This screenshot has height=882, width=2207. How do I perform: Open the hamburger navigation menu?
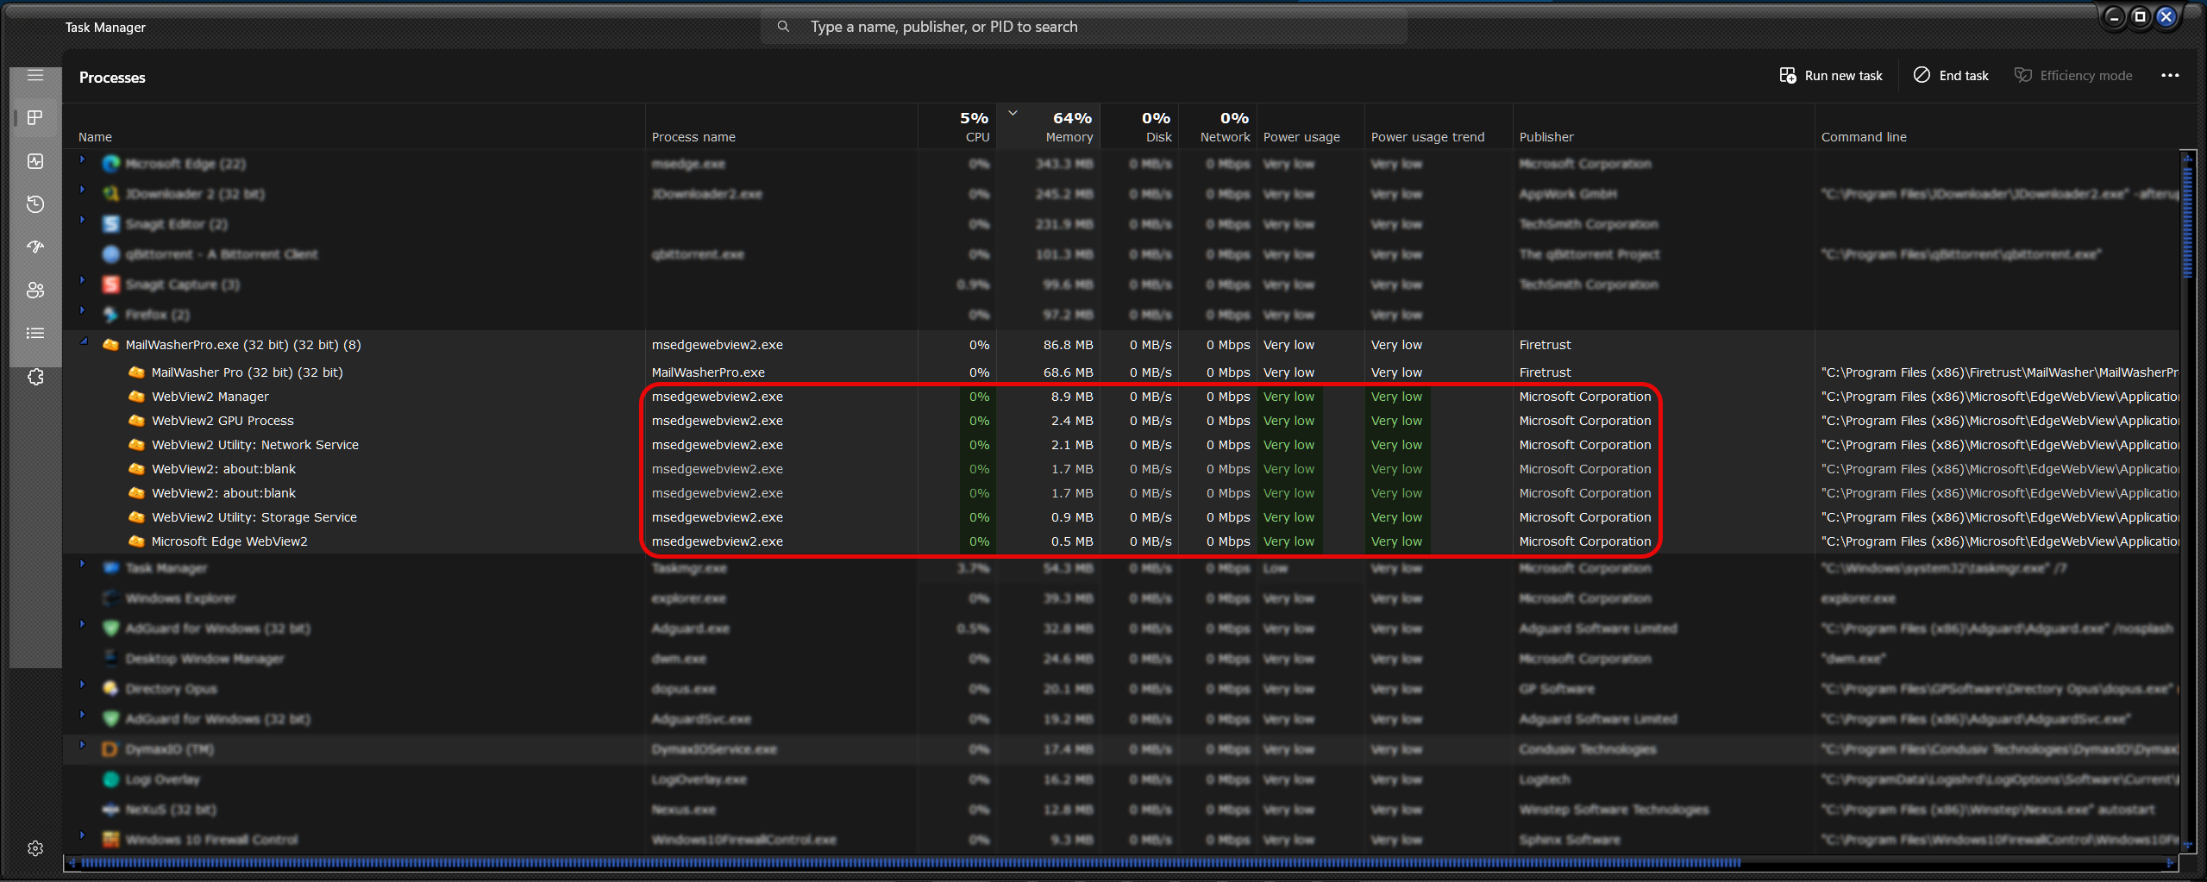[35, 75]
